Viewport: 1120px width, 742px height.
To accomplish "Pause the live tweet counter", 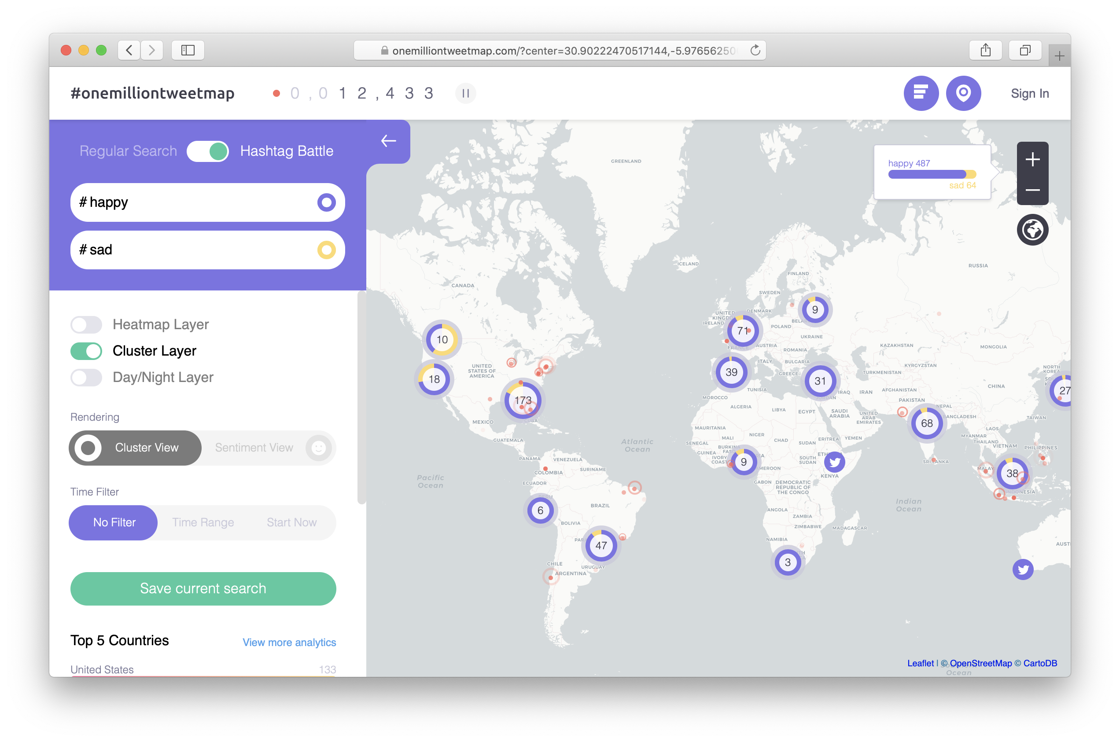I will pos(465,93).
